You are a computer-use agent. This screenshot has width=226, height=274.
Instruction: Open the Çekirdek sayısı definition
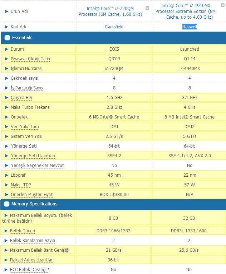point(24,78)
